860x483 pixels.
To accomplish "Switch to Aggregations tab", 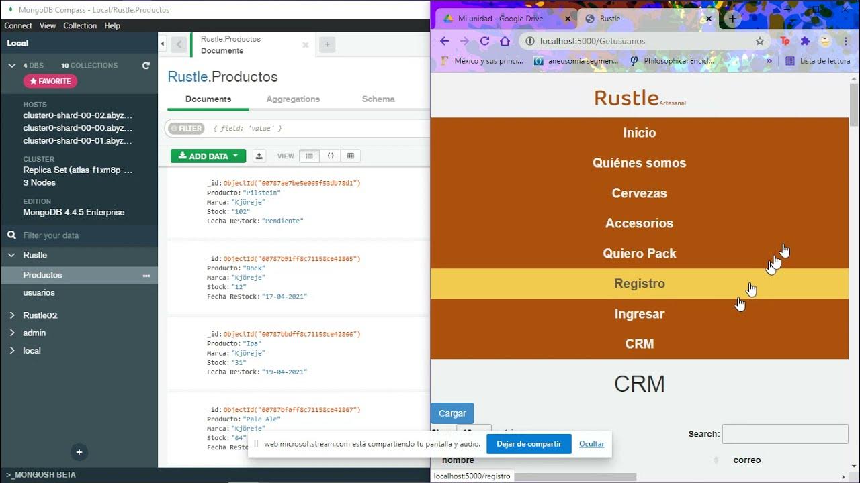I will (x=293, y=99).
